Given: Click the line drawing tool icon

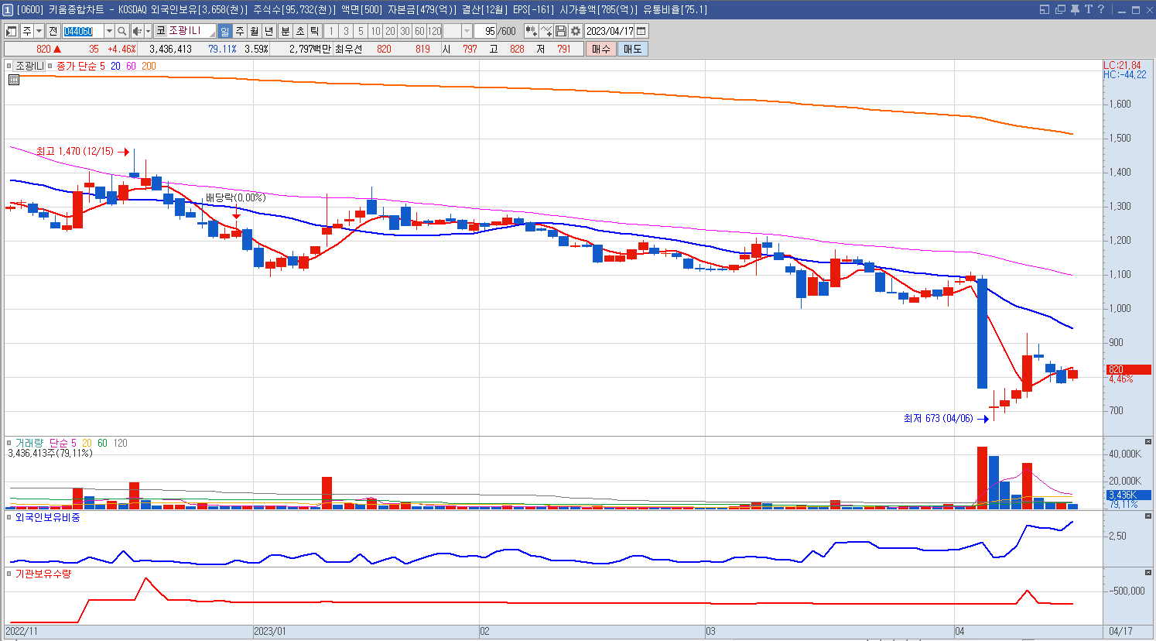Looking at the screenshot, I should [x=546, y=31].
